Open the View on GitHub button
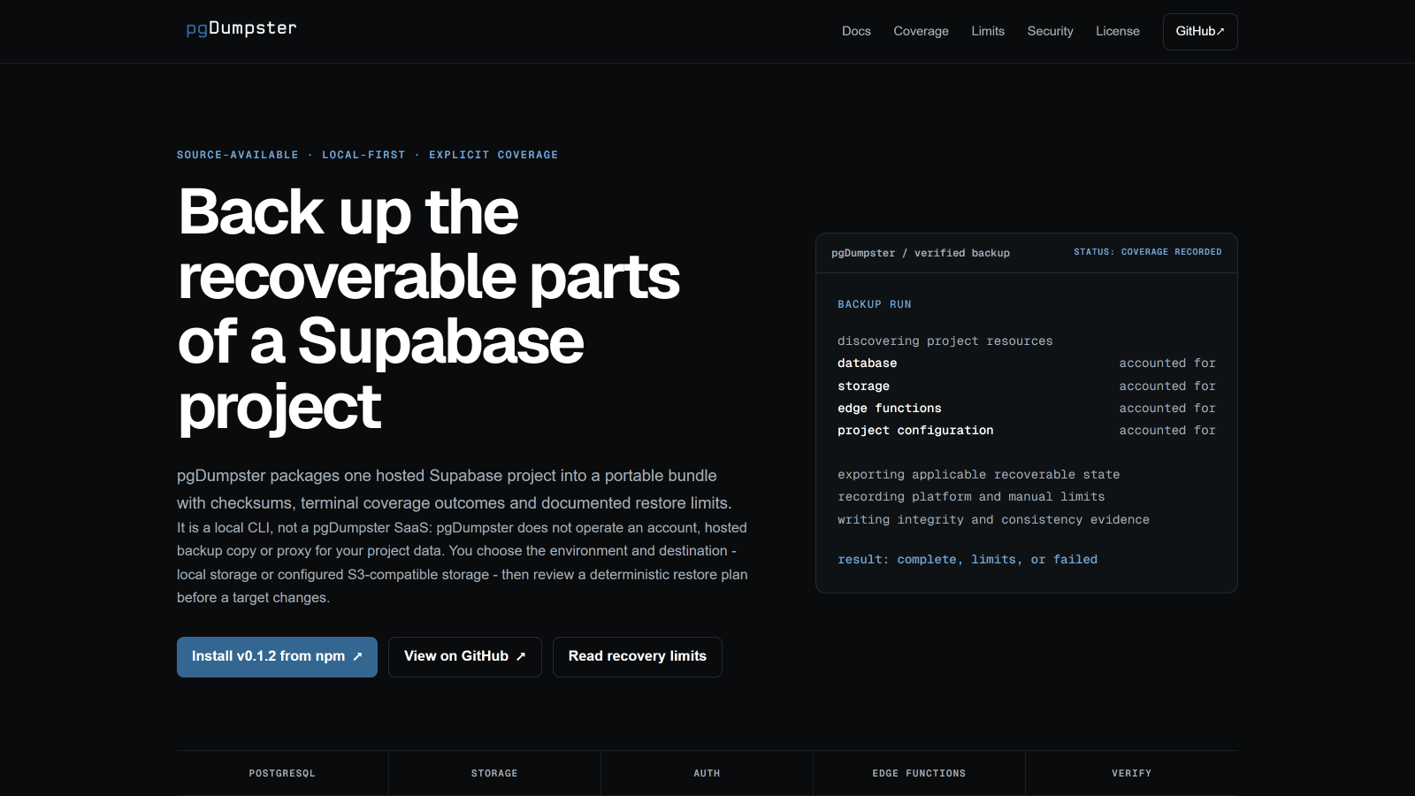Screen dimensions: 1415x796 coord(465,657)
